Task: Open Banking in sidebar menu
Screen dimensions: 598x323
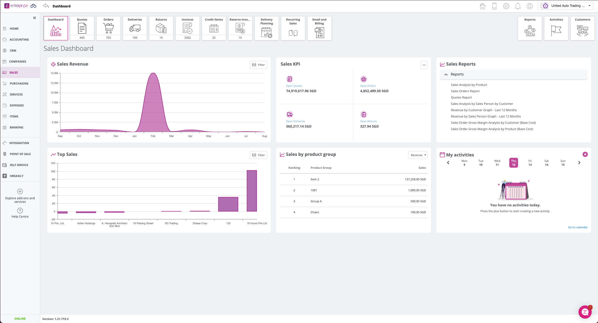Action: tap(16, 127)
